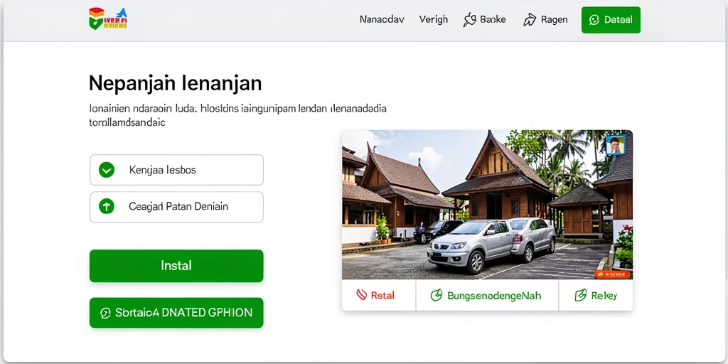Click the Sbrtaic4 DNATED GPHION button
Screen dimensions: 728x364
coord(176,313)
